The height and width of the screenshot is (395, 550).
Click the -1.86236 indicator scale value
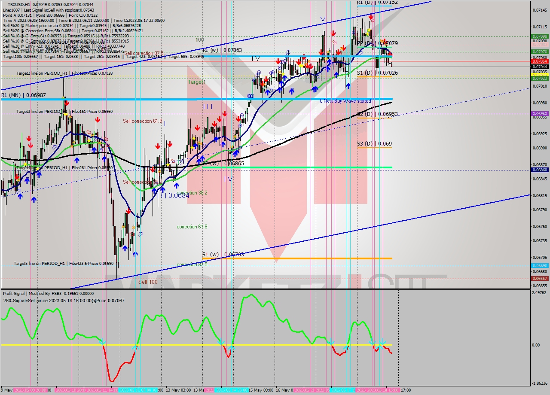point(540,383)
